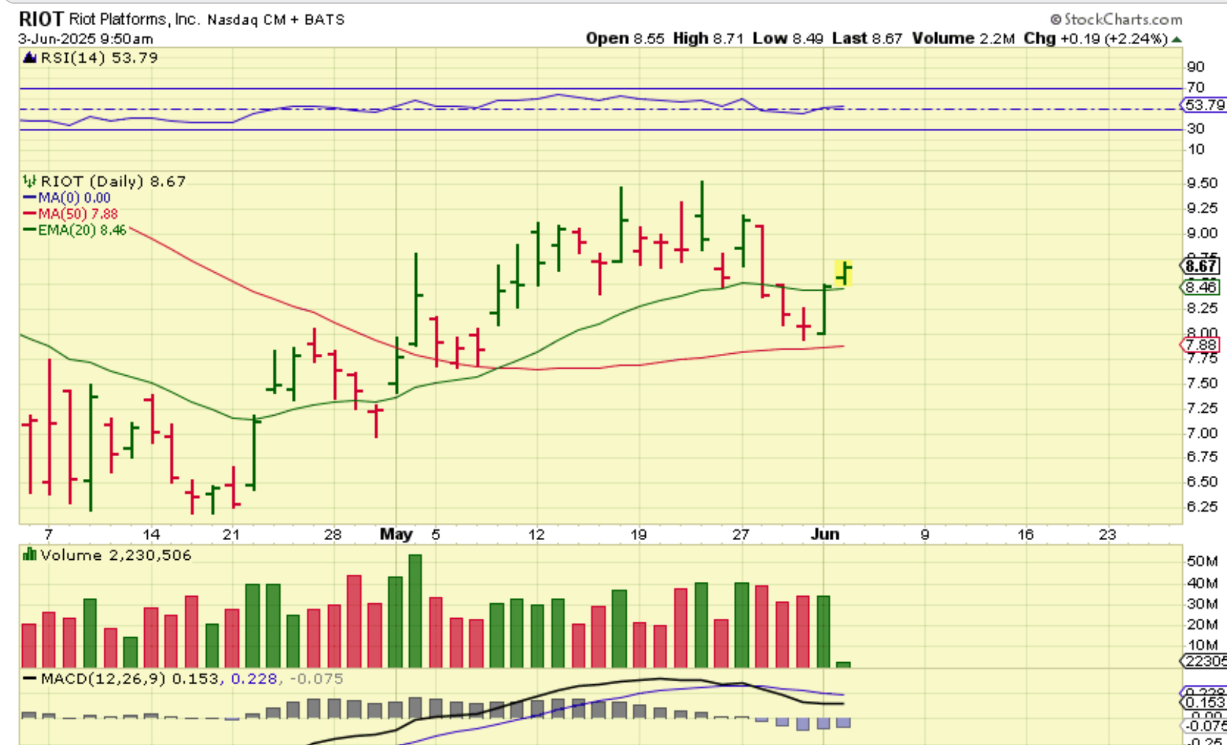Viewport: 1227px width, 745px height.
Task: Click the red MA(50) legend dash
Action: coord(29,214)
